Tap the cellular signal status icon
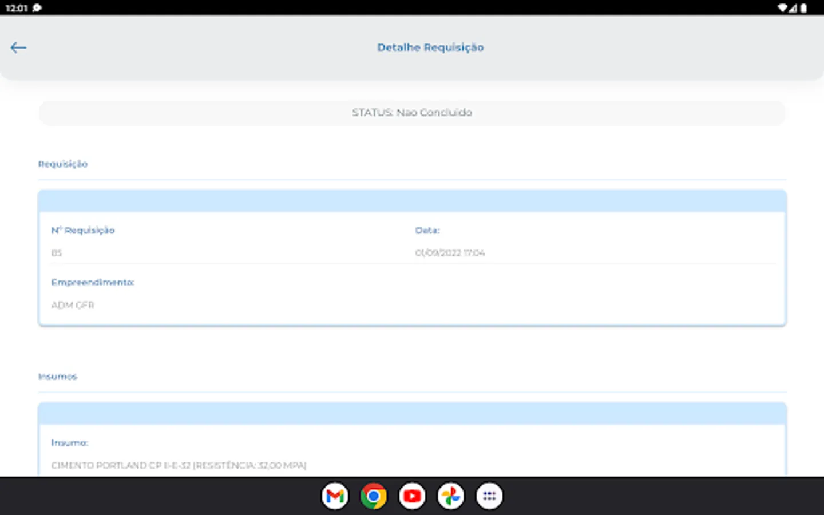The image size is (824, 515). click(x=793, y=8)
